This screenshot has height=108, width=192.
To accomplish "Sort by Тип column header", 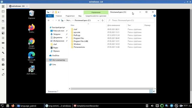I will [x=129, y=25].
